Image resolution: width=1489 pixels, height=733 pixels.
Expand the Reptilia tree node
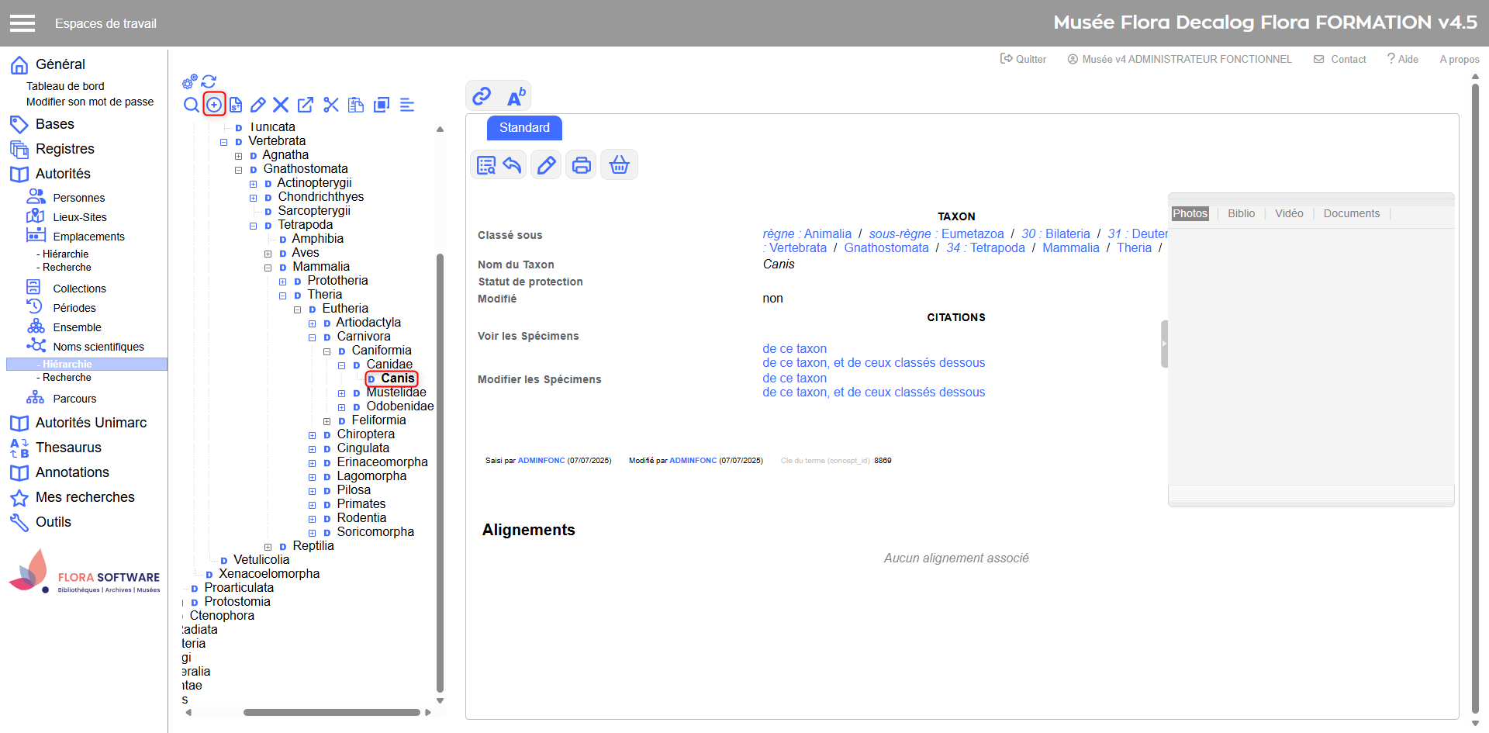[x=268, y=547]
